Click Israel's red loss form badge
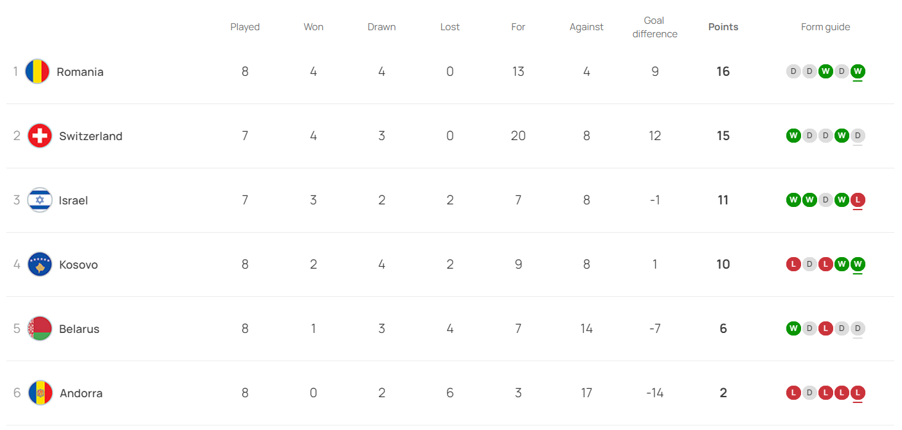Screen dimensions: 902x430 [x=857, y=200]
